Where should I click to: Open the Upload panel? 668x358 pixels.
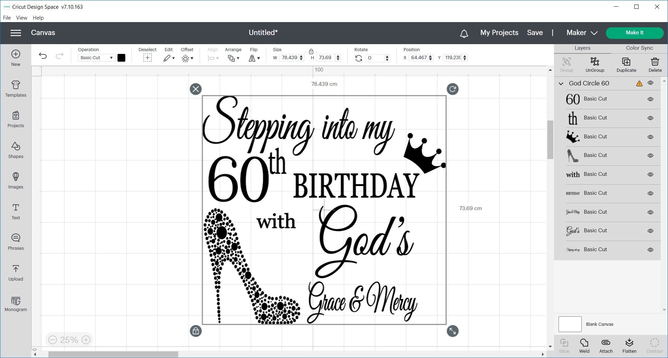point(15,273)
